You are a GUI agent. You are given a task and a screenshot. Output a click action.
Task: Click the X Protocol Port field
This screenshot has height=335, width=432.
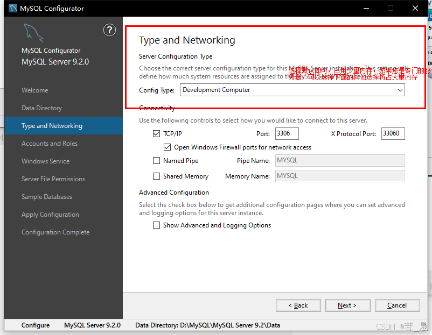coord(393,133)
